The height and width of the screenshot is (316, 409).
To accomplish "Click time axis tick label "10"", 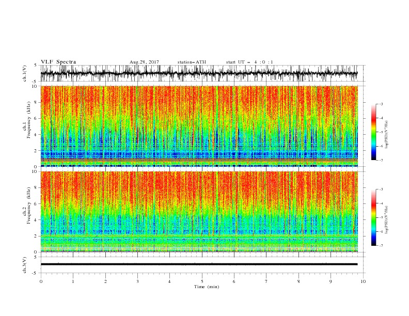I will 363,281.
